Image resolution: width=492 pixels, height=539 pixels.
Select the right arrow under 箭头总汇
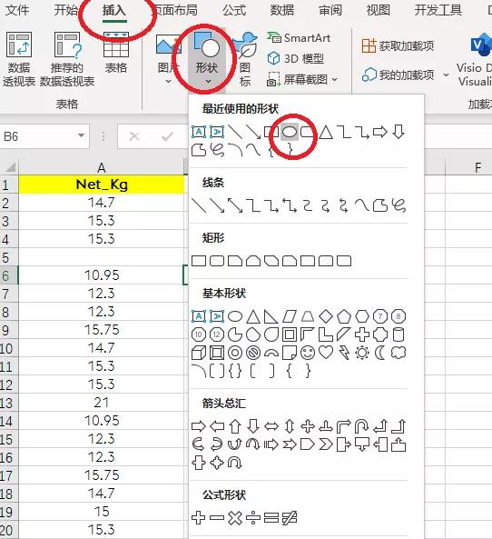click(x=199, y=426)
